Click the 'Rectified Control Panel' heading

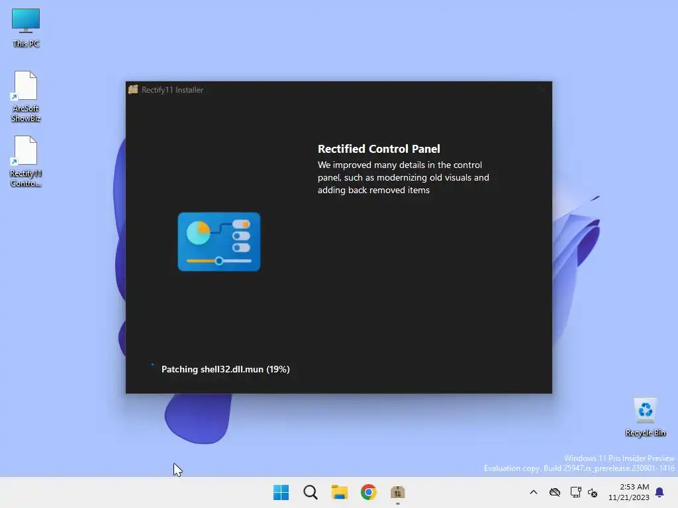(379, 149)
